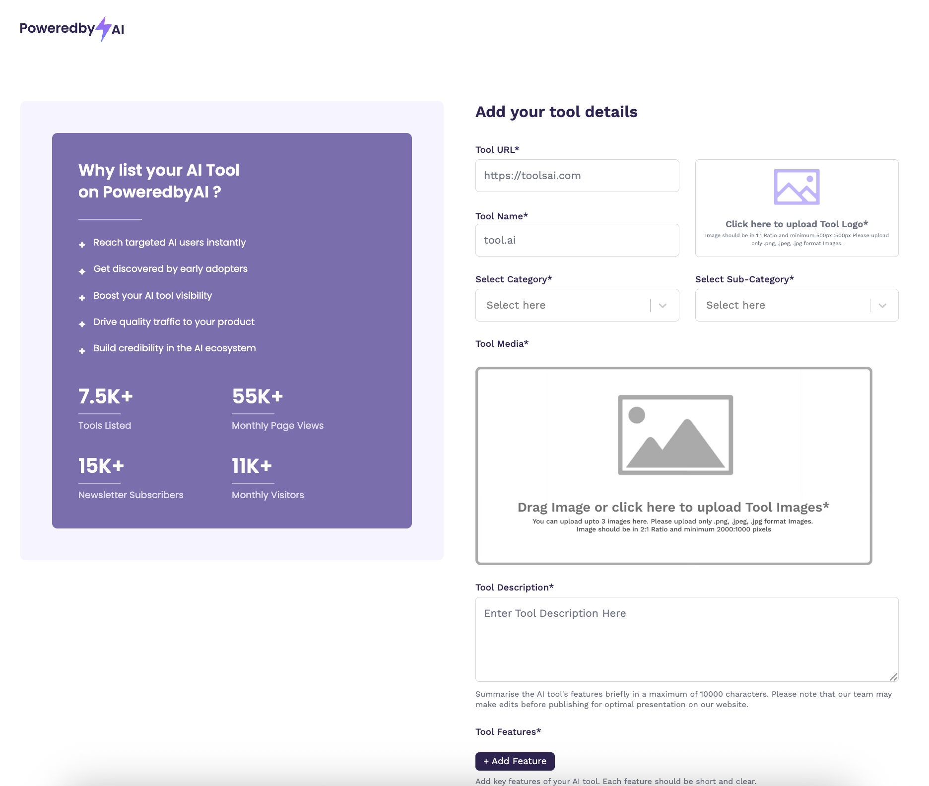Click the Tool Images upload drop zone text
Viewport: 929px width, 786px height.
pos(673,507)
